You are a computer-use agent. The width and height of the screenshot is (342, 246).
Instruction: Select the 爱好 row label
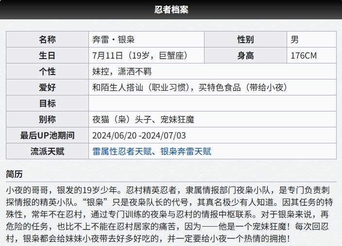click(47, 88)
